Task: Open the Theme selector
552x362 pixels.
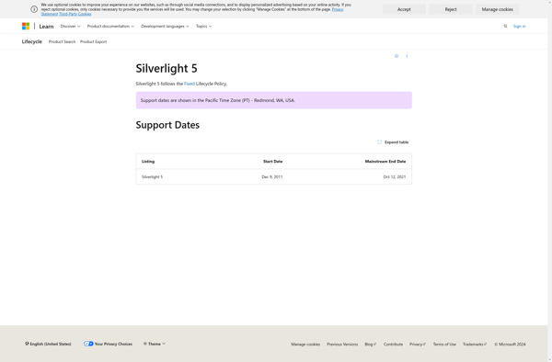Action: pos(155,344)
